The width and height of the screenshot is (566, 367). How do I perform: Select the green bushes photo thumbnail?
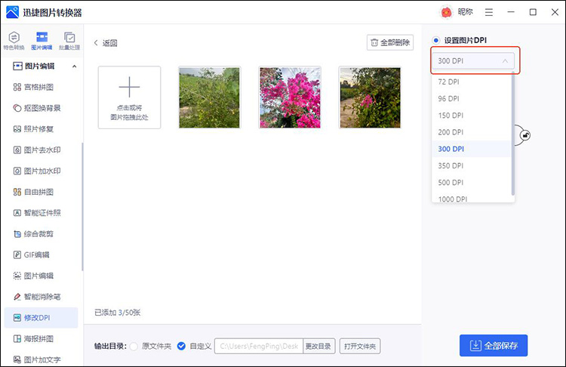(209, 97)
